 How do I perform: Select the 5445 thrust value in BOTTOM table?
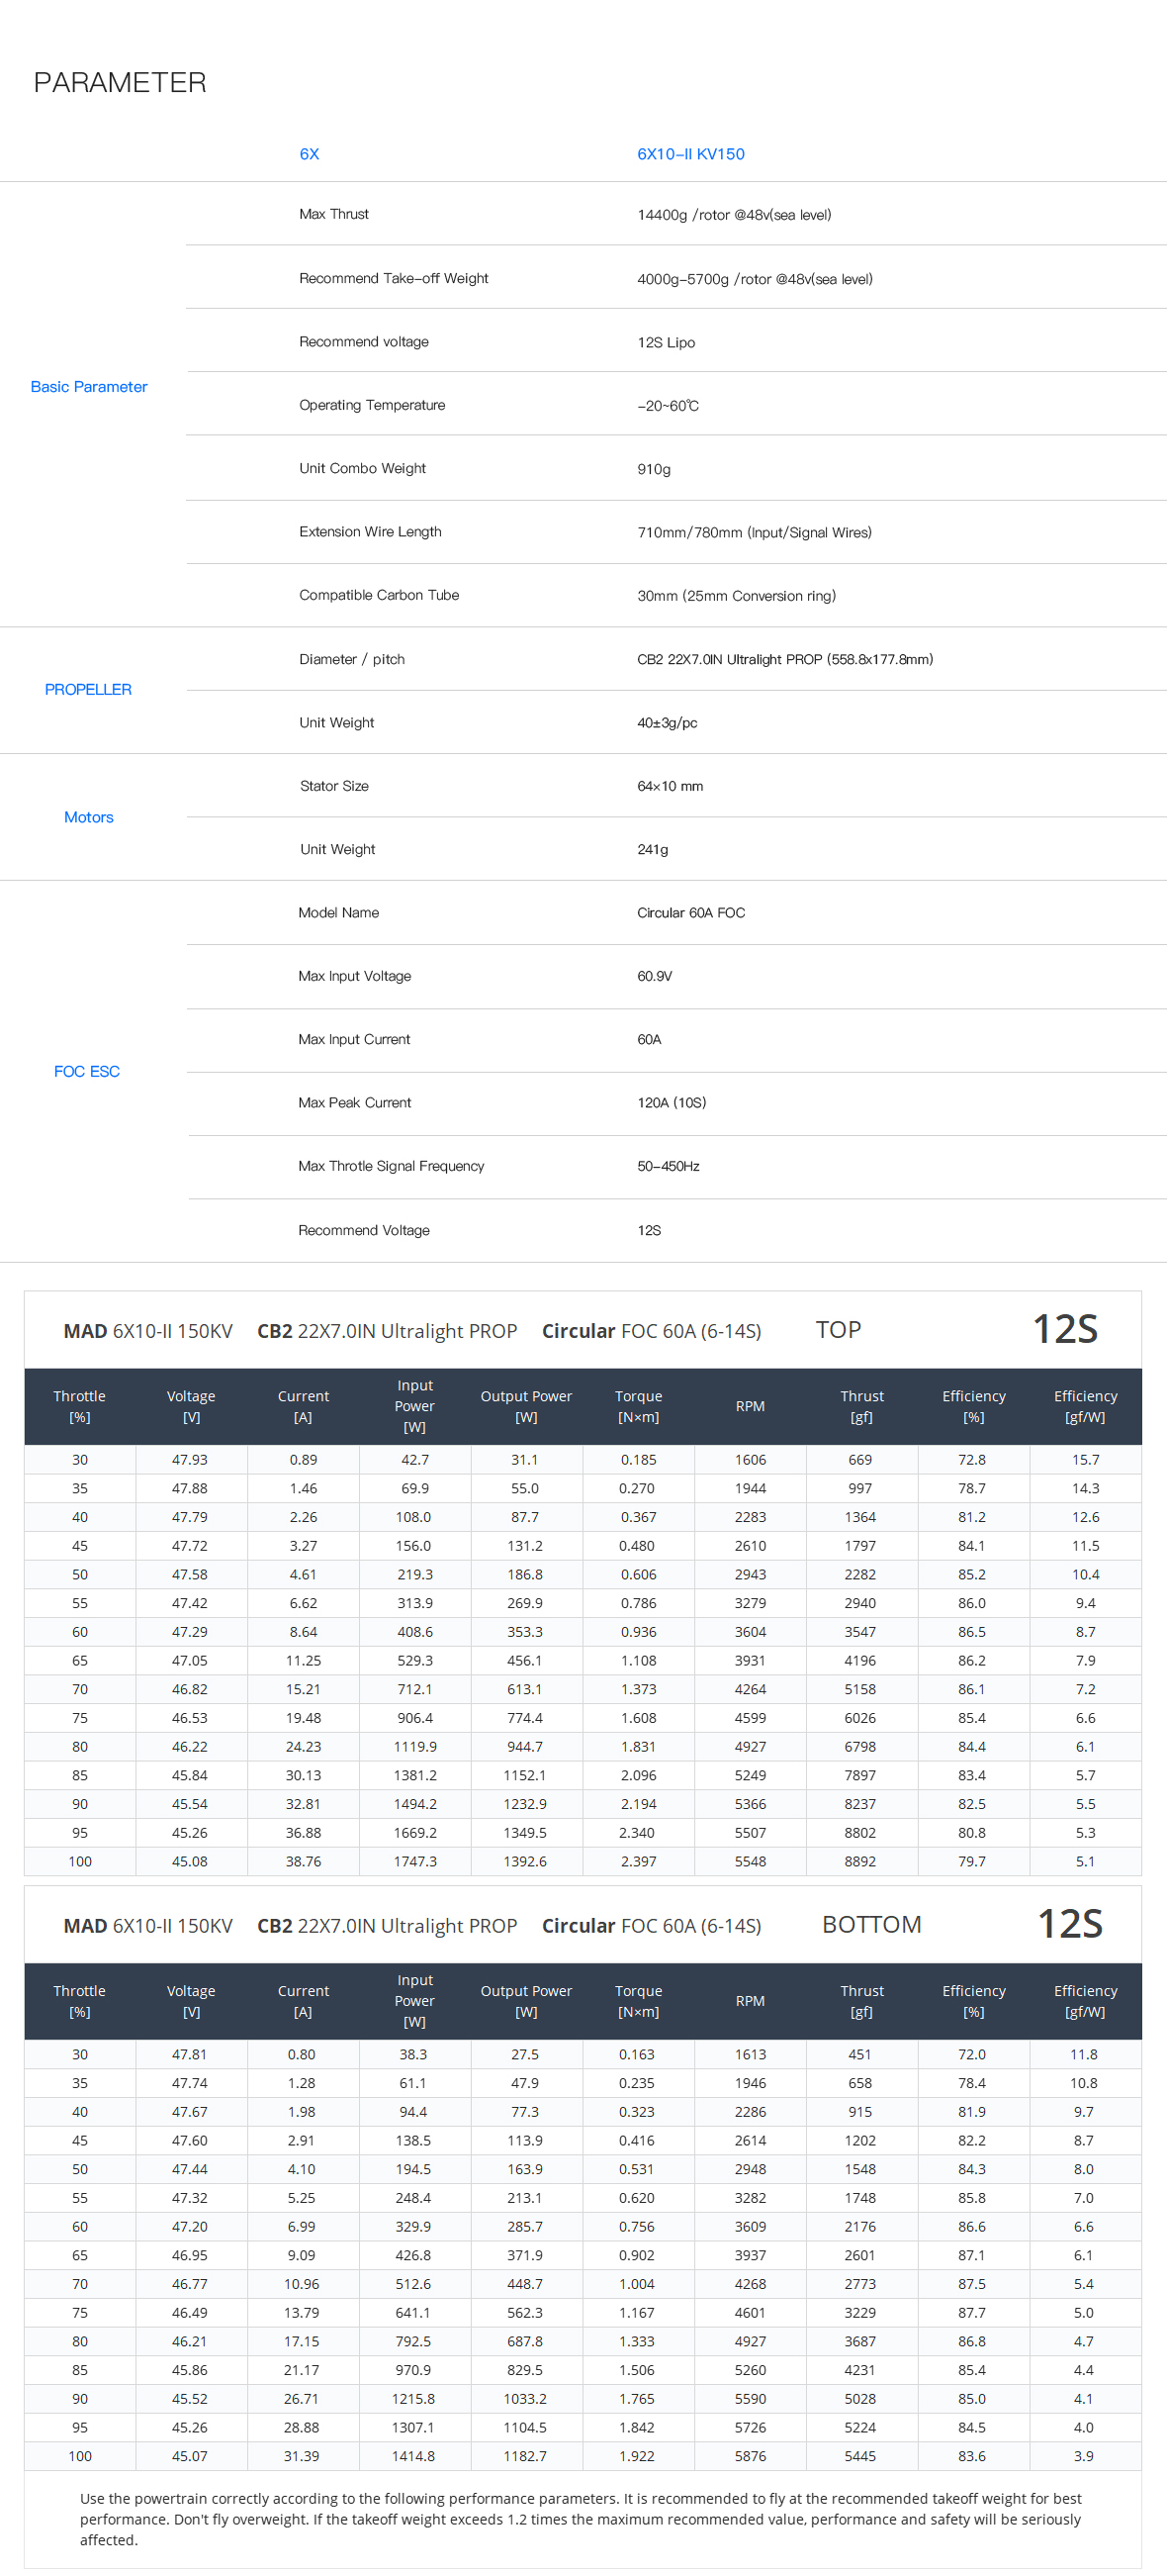[859, 2455]
